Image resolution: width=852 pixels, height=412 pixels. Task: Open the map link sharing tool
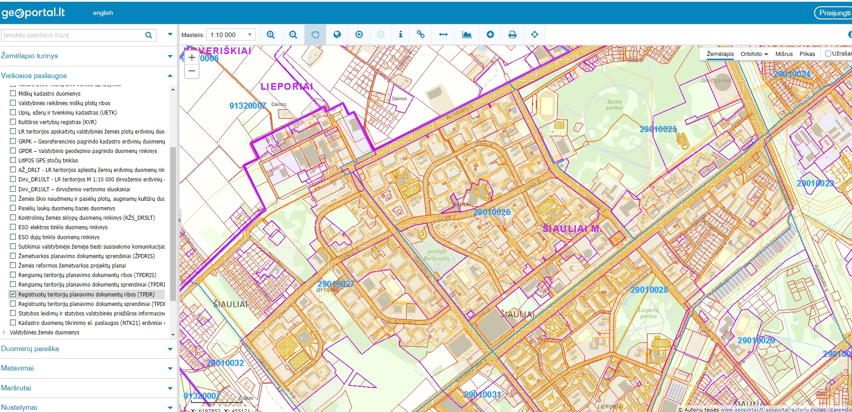pos(421,35)
